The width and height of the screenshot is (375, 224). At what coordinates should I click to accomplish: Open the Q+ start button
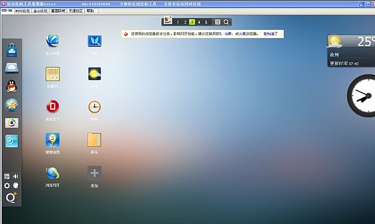(x=11, y=197)
